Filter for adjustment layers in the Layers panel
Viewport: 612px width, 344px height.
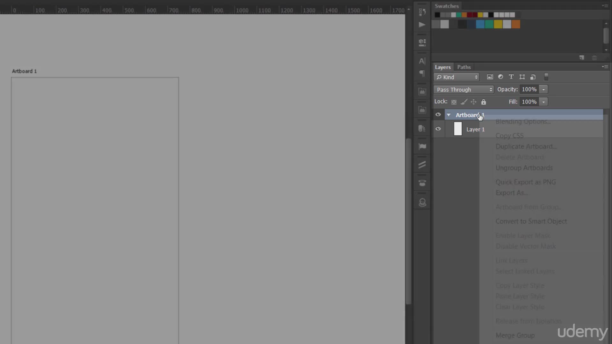click(x=500, y=77)
